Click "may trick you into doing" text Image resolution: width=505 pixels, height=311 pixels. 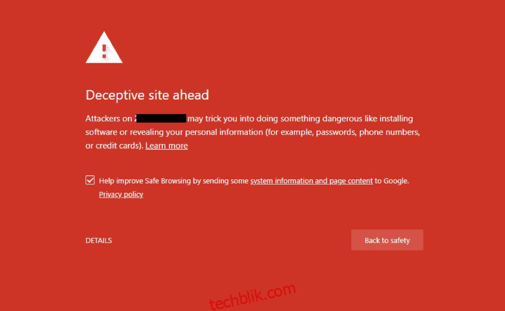[x=233, y=119]
